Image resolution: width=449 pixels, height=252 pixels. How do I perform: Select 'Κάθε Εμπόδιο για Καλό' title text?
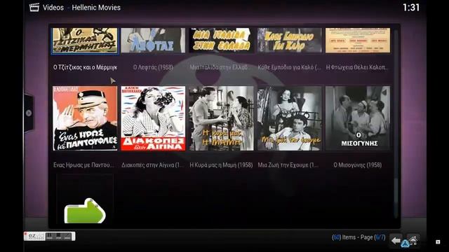coord(289,67)
